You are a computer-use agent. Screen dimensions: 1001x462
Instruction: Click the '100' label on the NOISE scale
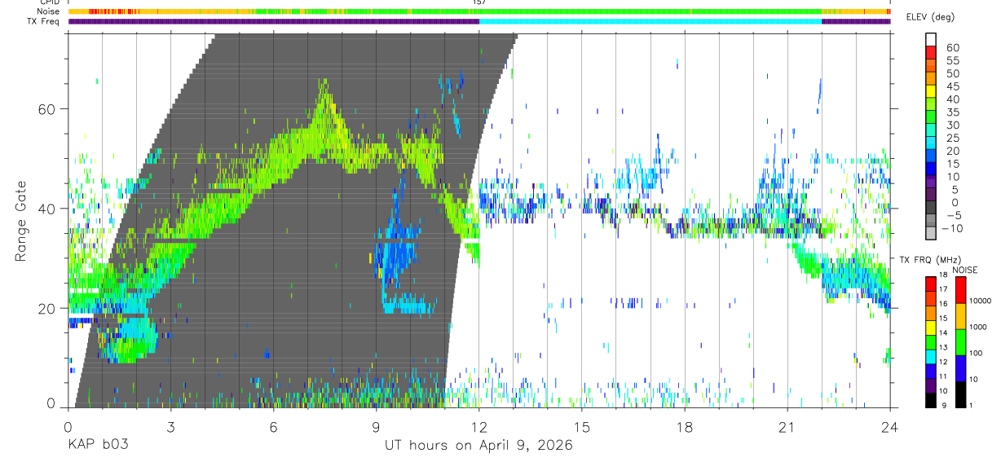coord(976,353)
